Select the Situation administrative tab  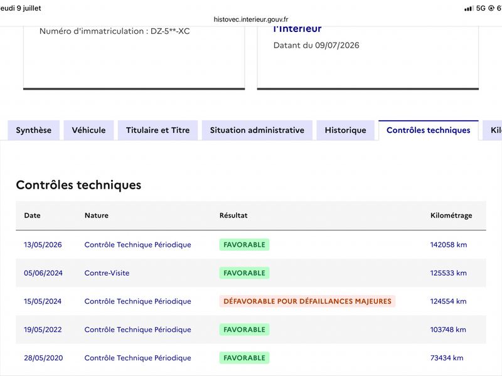[257, 130]
